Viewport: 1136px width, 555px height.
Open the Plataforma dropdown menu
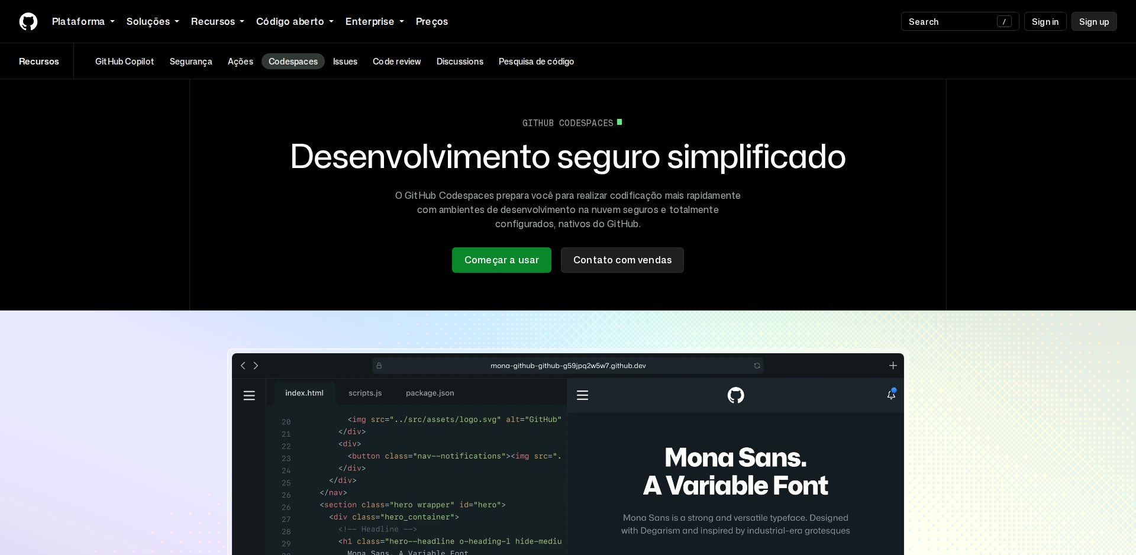click(x=83, y=21)
